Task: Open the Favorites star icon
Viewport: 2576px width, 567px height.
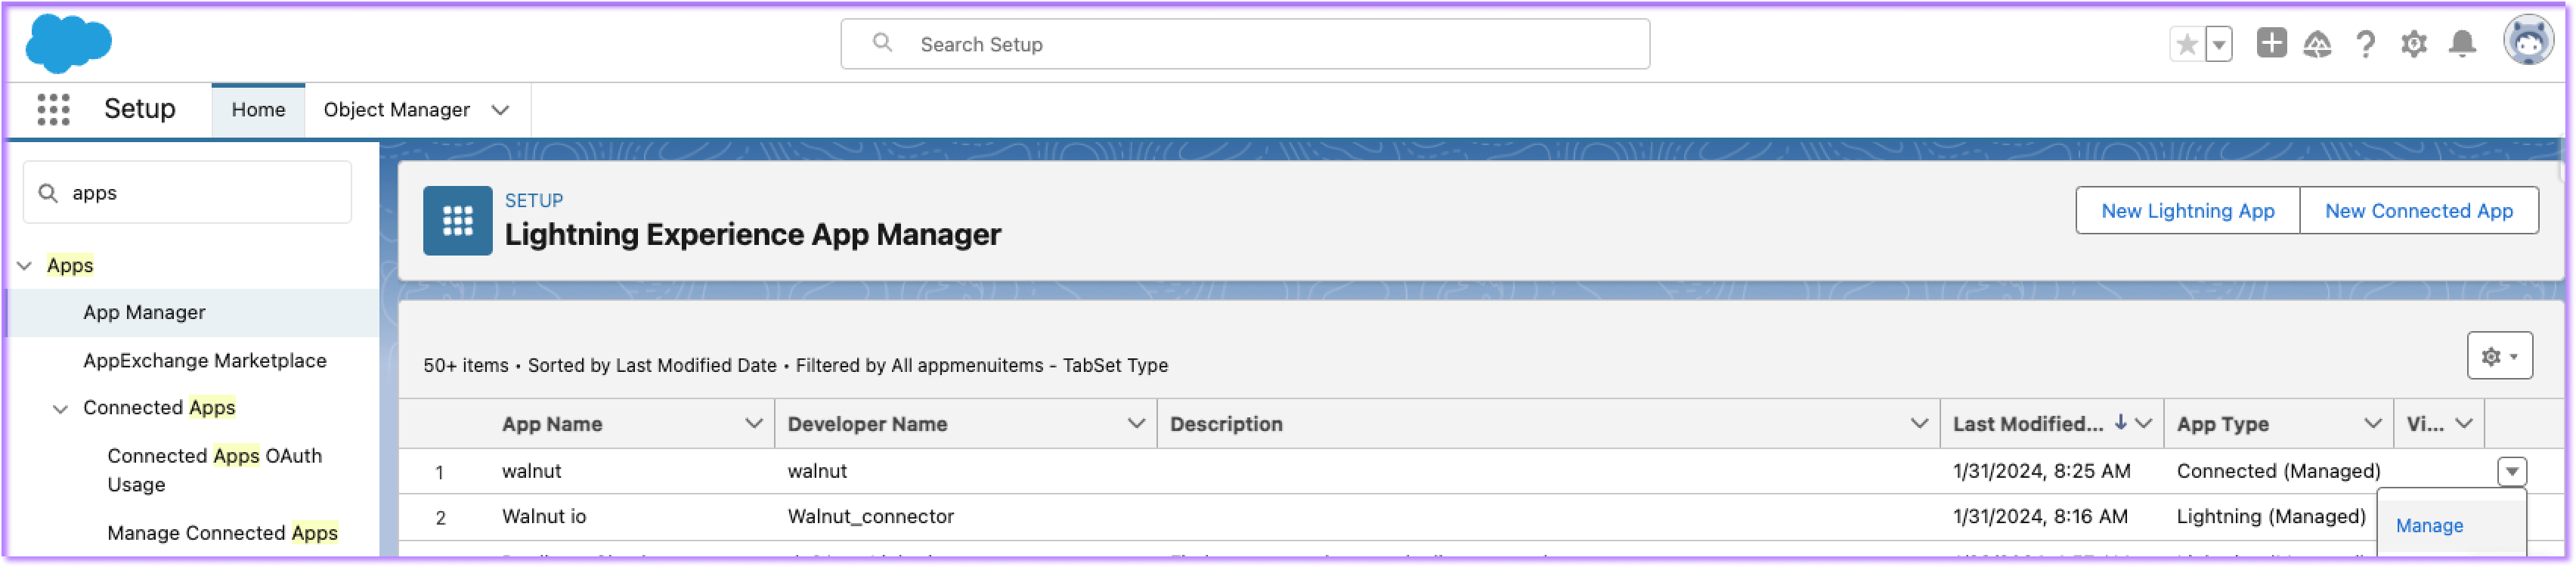Action: pyautogui.click(x=2187, y=44)
